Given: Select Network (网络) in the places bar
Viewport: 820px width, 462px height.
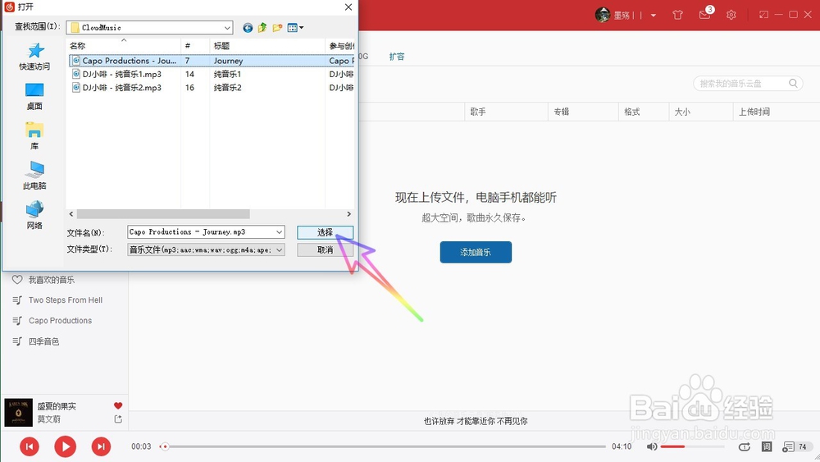Looking at the screenshot, I should coord(34,216).
